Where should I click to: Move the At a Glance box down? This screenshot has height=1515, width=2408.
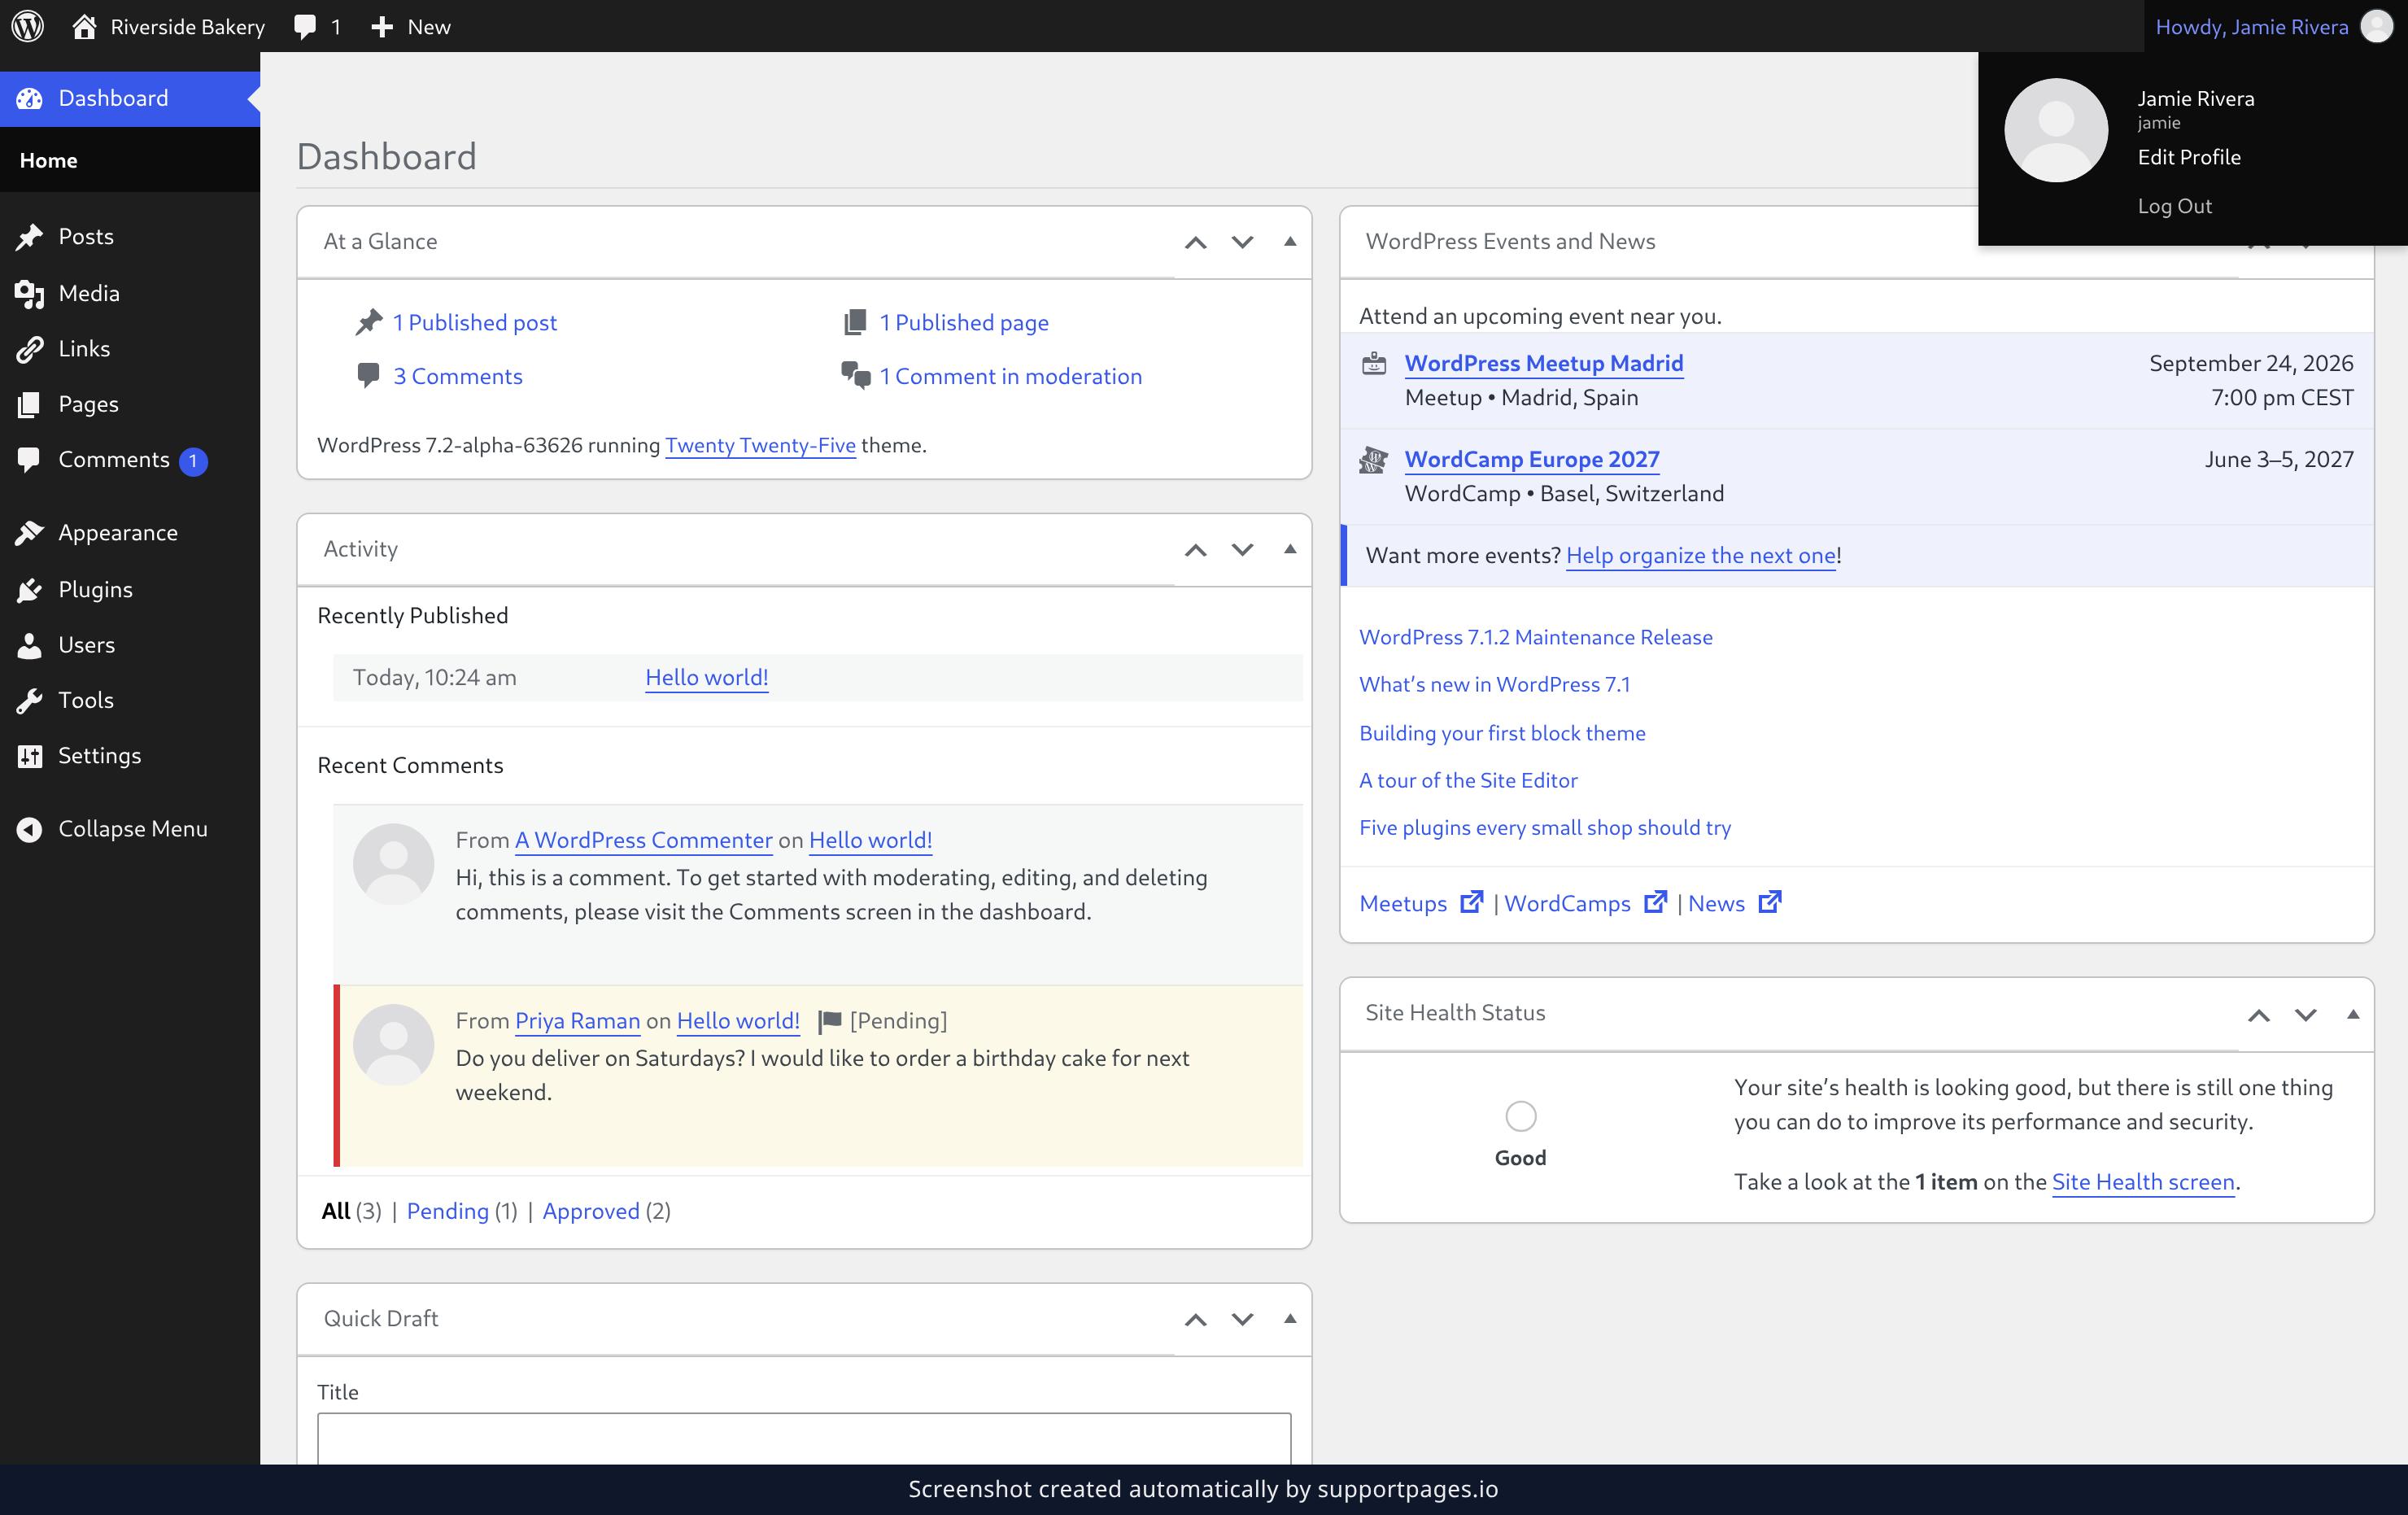click(x=1242, y=242)
